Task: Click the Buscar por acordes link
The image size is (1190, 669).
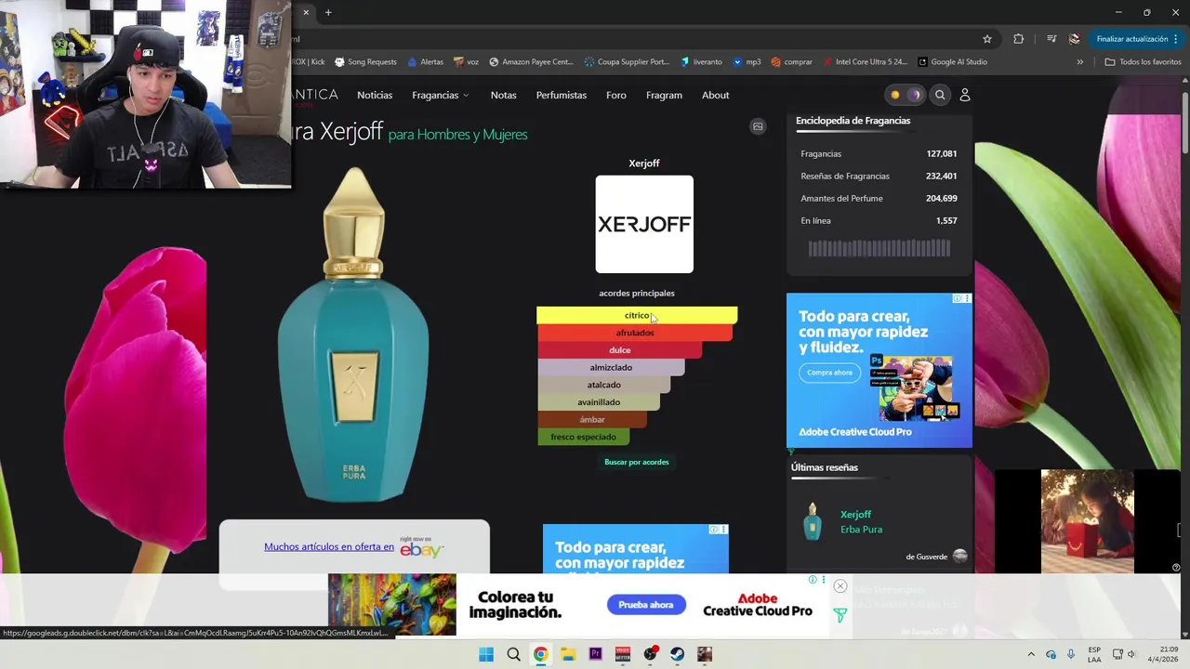Action: (x=637, y=462)
